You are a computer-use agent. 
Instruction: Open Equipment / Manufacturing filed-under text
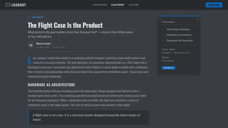tap(176, 53)
